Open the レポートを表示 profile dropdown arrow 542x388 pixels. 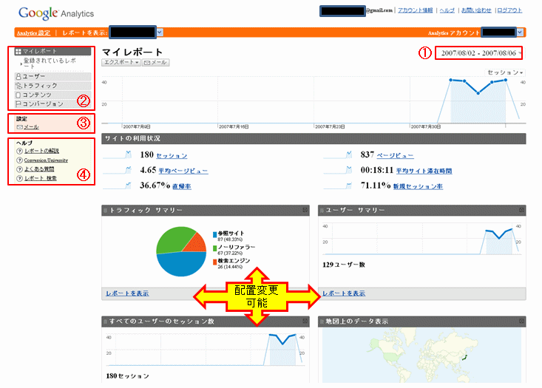tap(160, 33)
